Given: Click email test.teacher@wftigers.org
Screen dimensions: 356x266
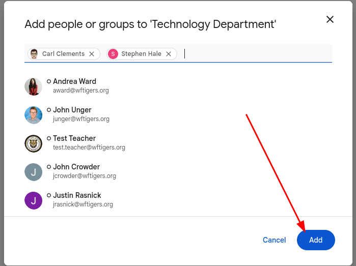Looking at the screenshot, I should (89, 147).
